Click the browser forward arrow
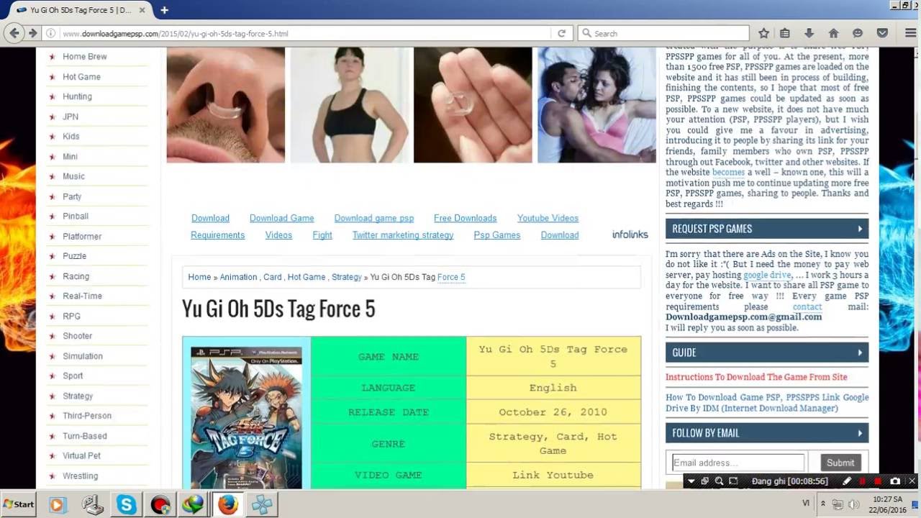The height and width of the screenshot is (518, 921). pos(32,33)
